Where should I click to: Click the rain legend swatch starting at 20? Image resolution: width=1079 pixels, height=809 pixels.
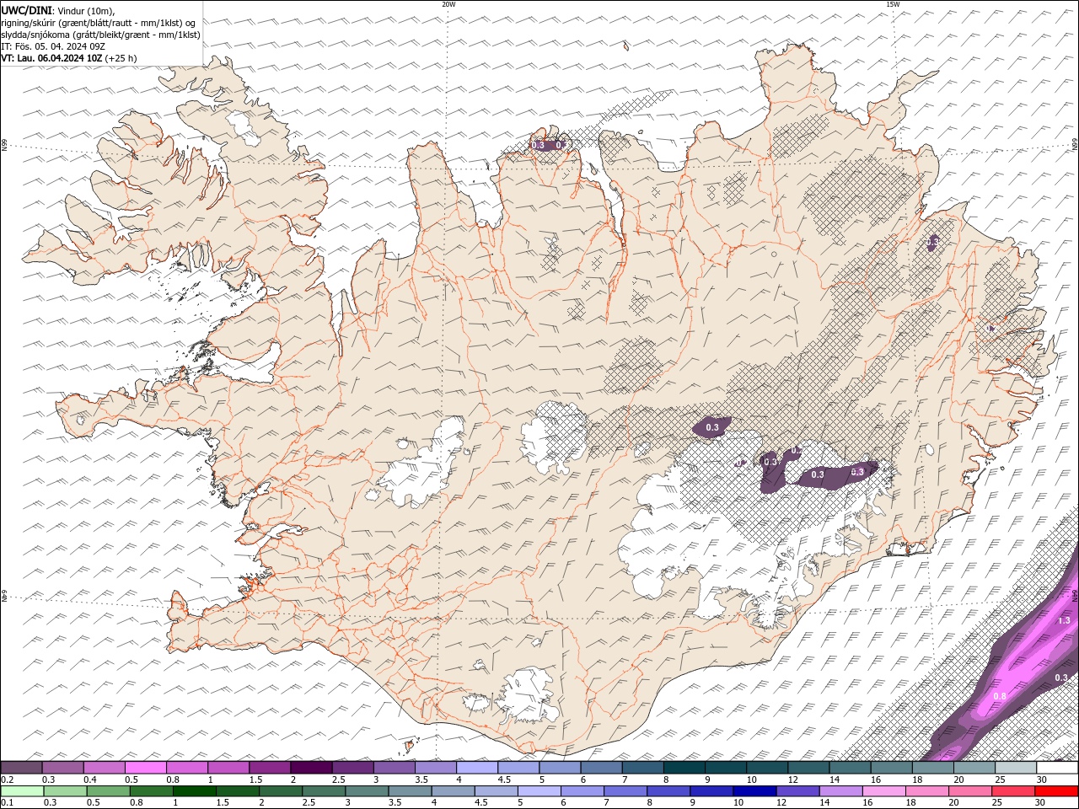point(969,791)
